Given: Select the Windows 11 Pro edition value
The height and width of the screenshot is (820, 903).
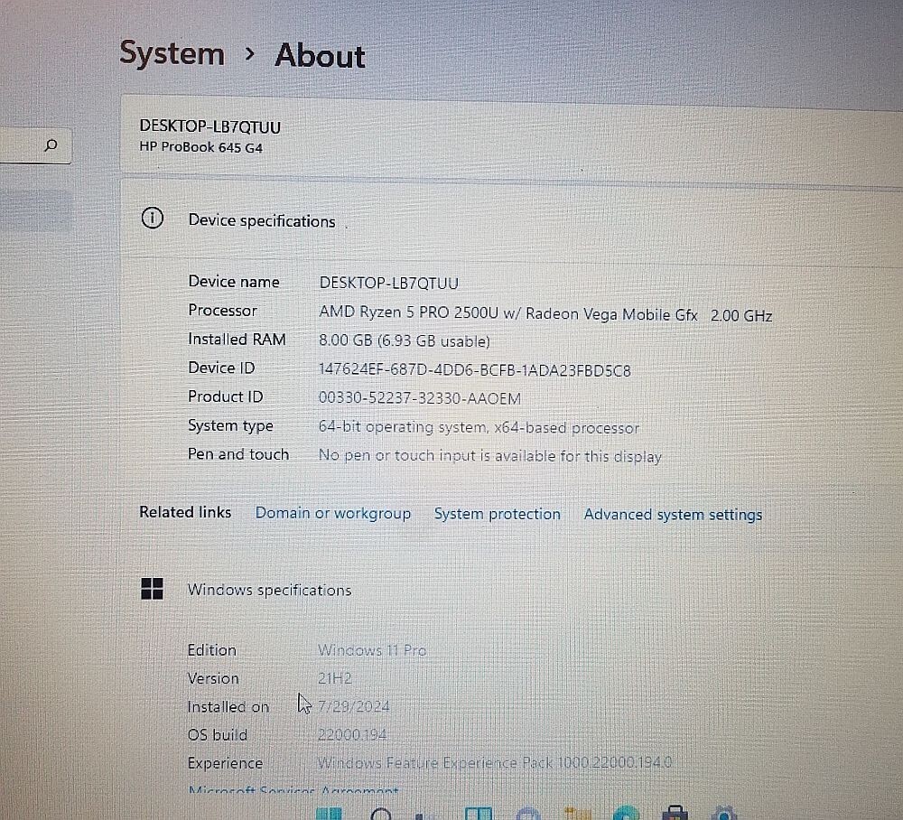Looking at the screenshot, I should coord(372,650).
